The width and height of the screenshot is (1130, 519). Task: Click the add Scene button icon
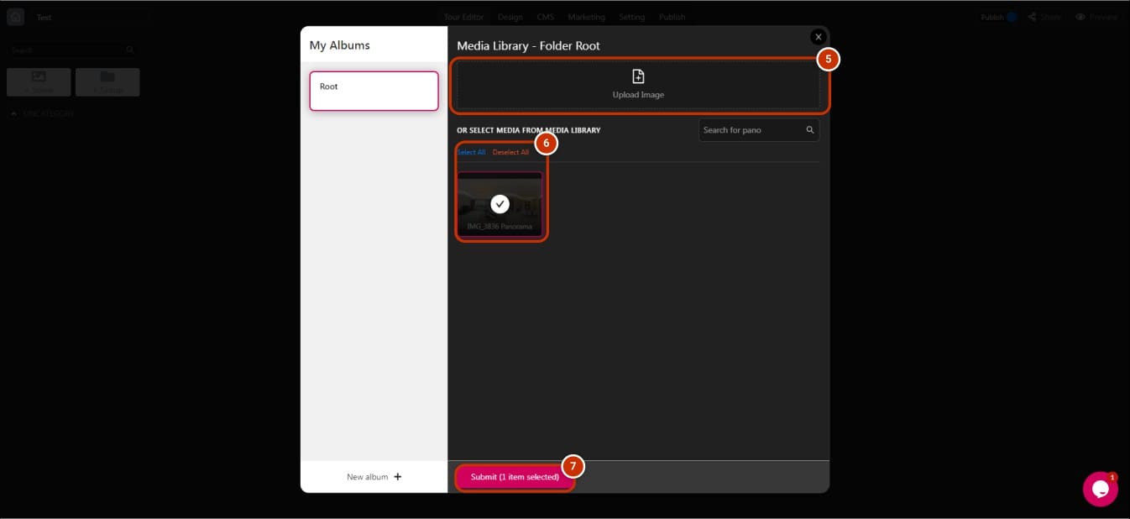pos(39,77)
